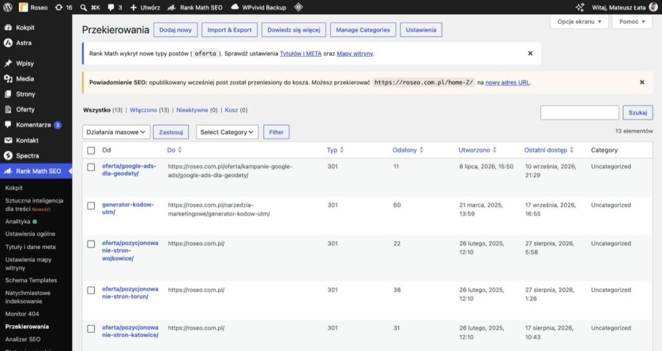The image size is (662, 351).
Task: Open Tytuły i dane meta submenu item
Action: (30, 247)
